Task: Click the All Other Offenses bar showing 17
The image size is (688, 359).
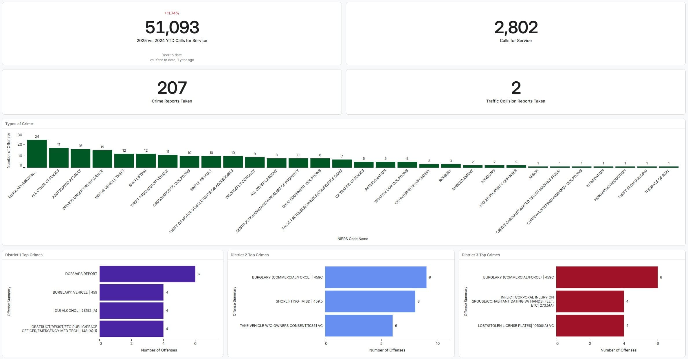Action: (x=58, y=158)
